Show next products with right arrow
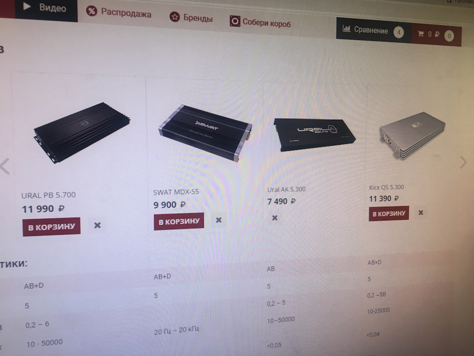474x356 pixels. click(x=463, y=162)
